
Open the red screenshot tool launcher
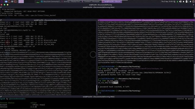point(16,2)
